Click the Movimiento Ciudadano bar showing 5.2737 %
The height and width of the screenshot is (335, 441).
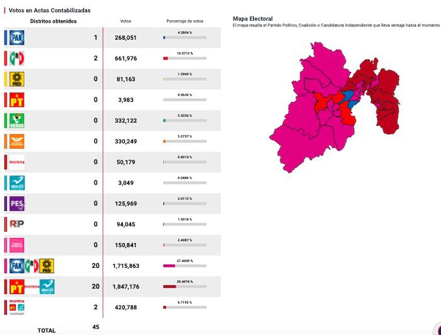tap(185, 141)
